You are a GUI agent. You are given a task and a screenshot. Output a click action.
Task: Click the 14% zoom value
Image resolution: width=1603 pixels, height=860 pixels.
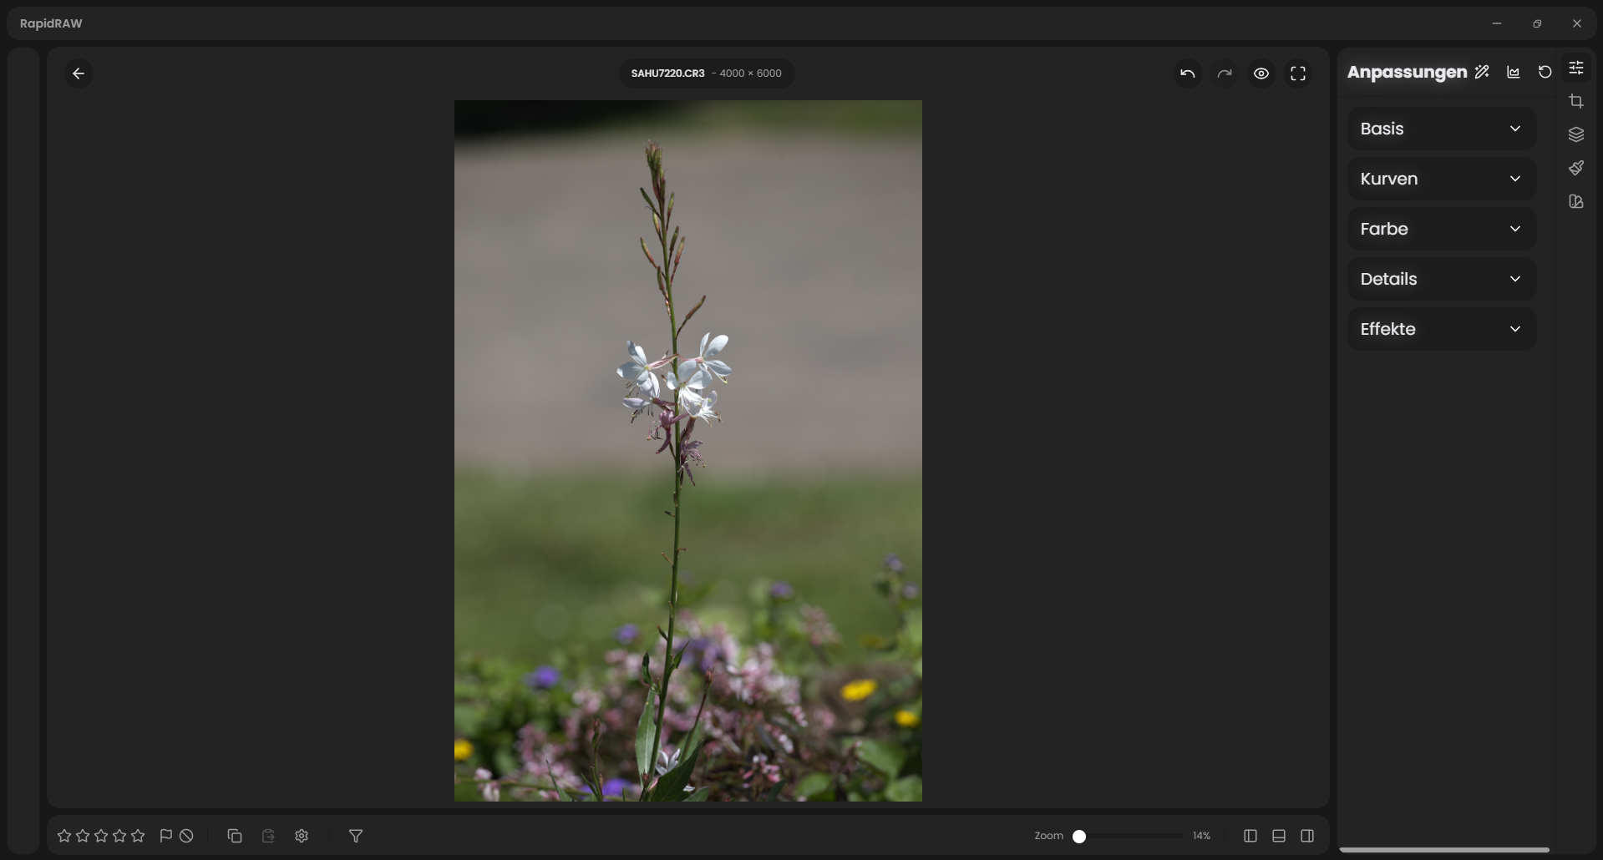coord(1201,836)
